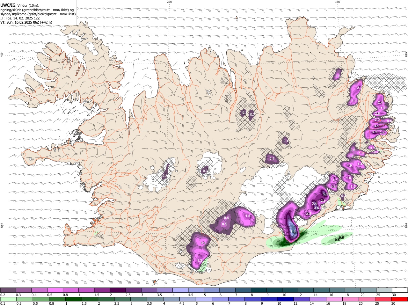This screenshot has width=408, height=306.
Task: Click the 15W longitude label
Action: point(338,2)
